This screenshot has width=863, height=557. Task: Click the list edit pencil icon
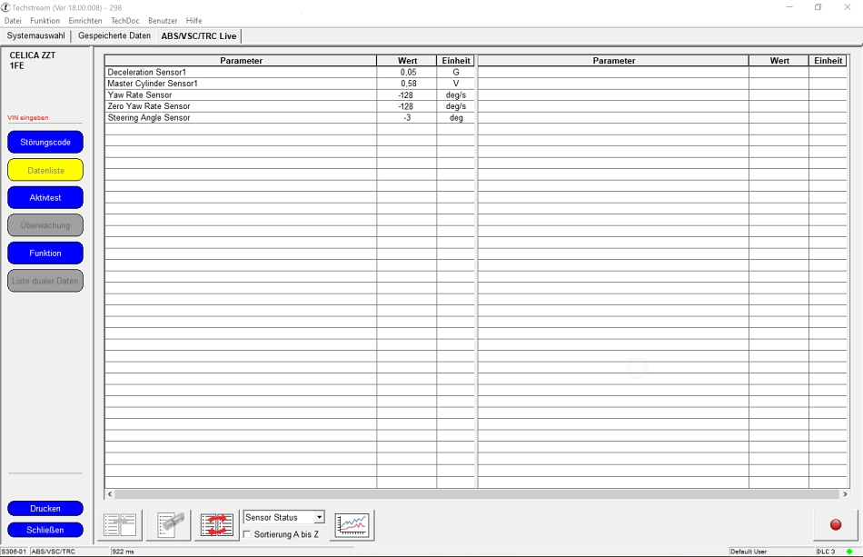point(169,525)
